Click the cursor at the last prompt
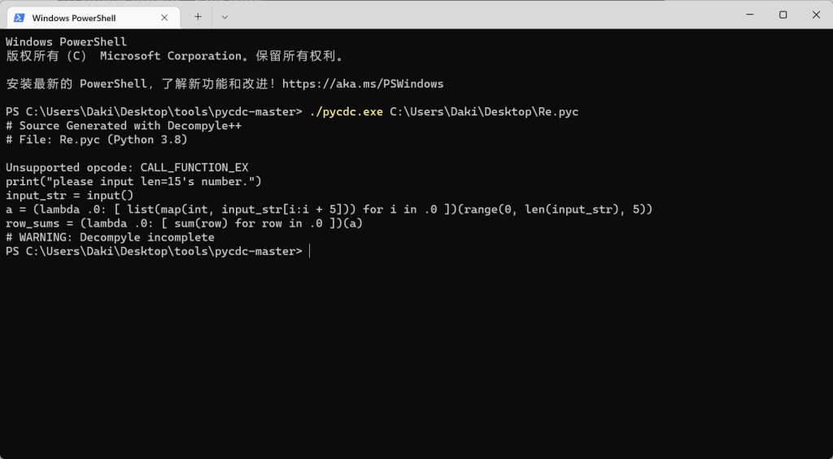 tap(310, 252)
